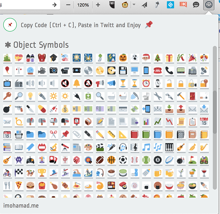Click the Hootsuite owl toolbar icon

tap(112, 5)
